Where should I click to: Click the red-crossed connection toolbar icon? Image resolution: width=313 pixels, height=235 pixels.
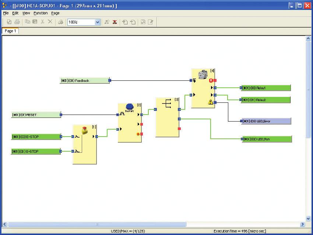[115, 22]
